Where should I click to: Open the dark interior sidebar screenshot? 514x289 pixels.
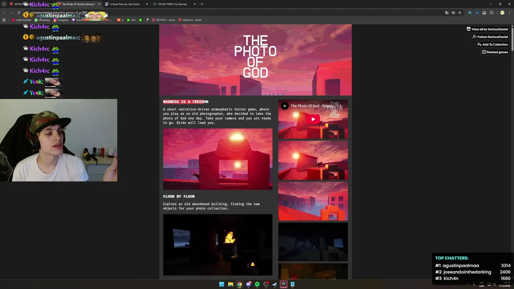pos(313,242)
